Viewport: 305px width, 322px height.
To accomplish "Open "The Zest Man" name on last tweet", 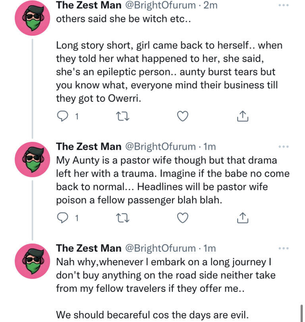I will [89, 248].
